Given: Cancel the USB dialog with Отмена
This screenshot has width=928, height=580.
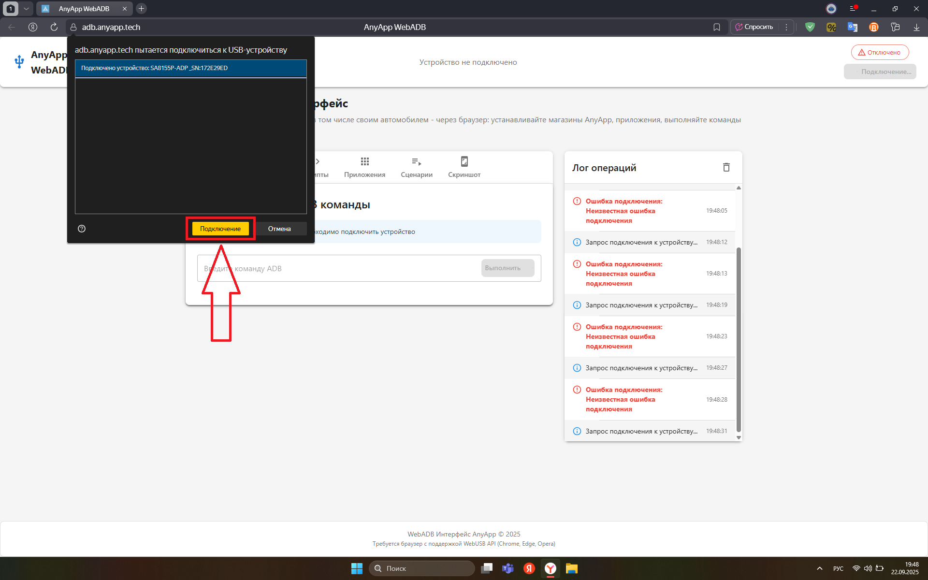Looking at the screenshot, I should [x=279, y=229].
